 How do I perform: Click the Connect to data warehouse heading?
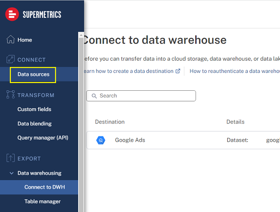pyautogui.click(x=154, y=40)
